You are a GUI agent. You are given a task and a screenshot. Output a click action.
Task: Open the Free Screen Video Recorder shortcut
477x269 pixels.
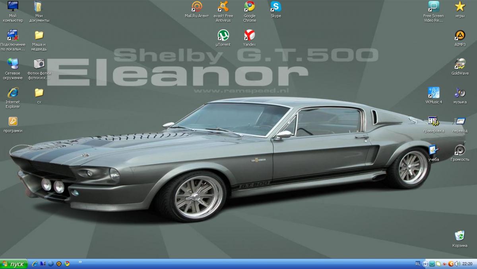[x=433, y=7]
